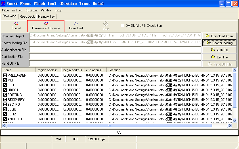Viewport: 239px width, 149px height.
Task: Select the ANDROID row name
Action: 15,119
